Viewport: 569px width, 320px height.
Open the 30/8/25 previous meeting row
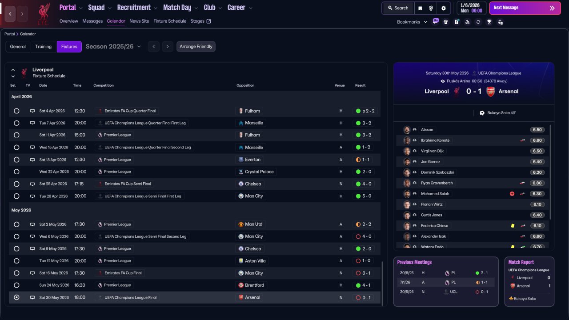pos(446,273)
